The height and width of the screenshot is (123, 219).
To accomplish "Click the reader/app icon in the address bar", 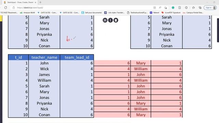I will pyautogui.click(x=154, y=8).
